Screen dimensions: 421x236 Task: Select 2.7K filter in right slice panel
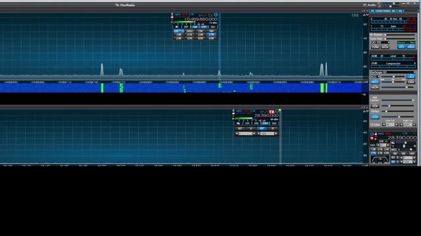pos(374,153)
